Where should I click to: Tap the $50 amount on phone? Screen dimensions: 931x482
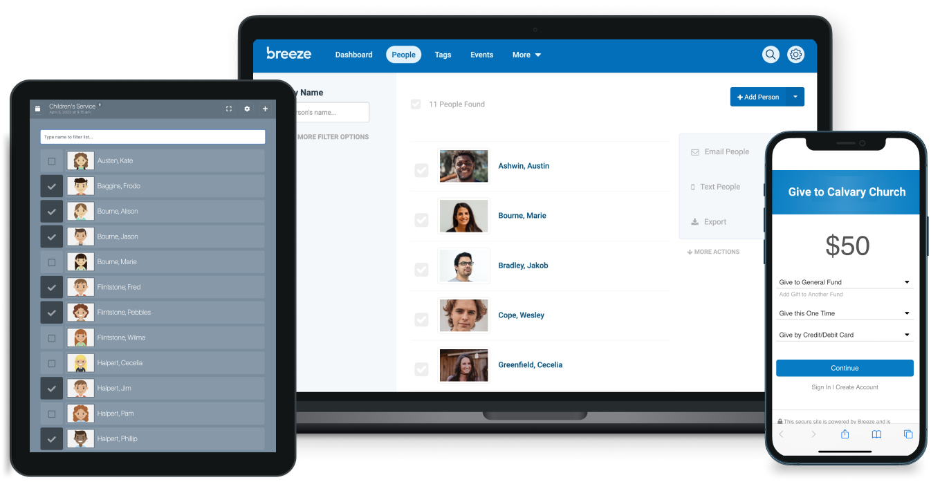847,246
